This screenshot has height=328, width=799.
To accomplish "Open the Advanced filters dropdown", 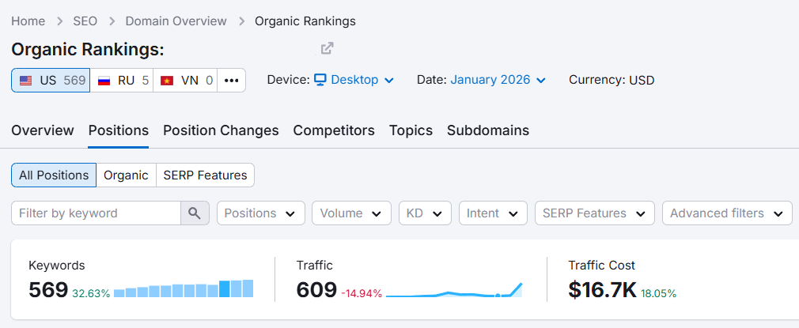I will (x=727, y=213).
